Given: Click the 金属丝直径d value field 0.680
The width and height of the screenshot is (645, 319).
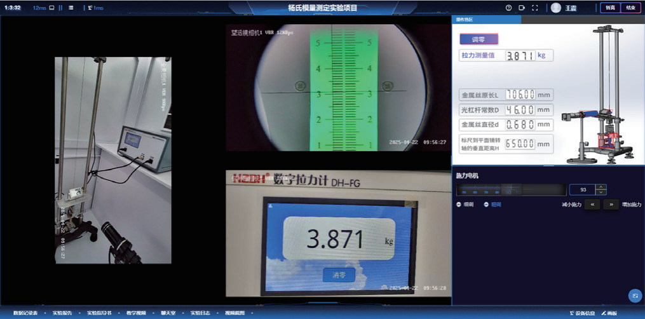Looking at the screenshot, I should [520, 125].
